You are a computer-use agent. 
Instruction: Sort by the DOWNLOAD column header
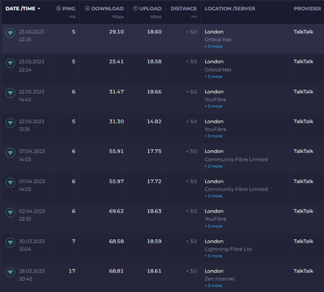pyautogui.click(x=104, y=9)
